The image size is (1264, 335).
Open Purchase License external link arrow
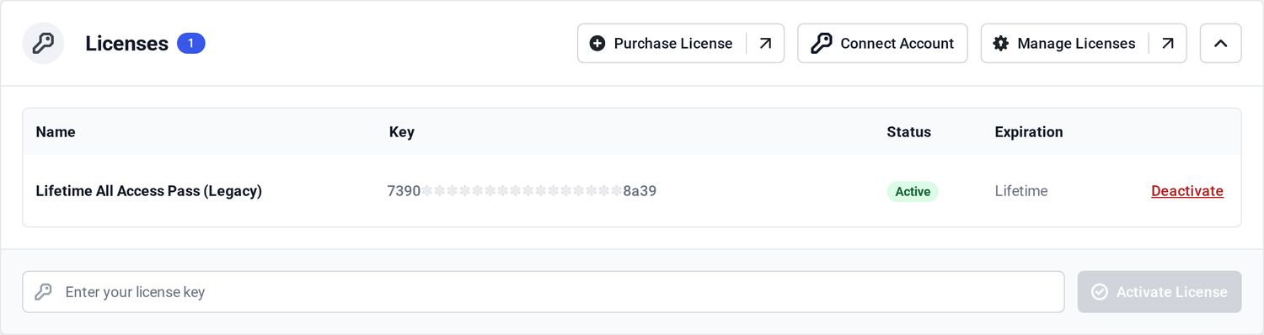tap(765, 43)
